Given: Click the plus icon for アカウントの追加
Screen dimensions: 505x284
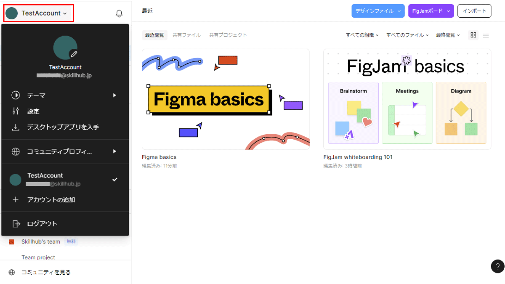Looking at the screenshot, I should [16, 200].
